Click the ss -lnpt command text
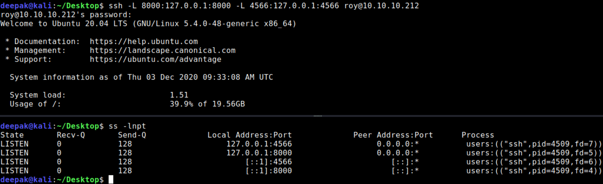The height and width of the screenshot is (184, 603). click(127, 126)
